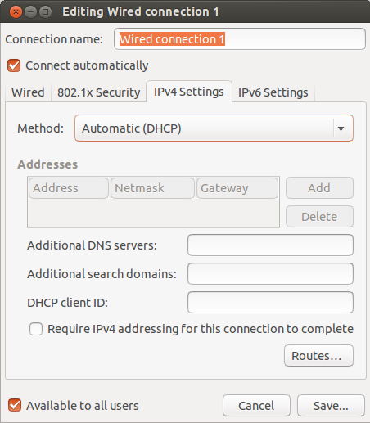The image size is (370, 423).
Task: Click the Cancel button
Action: 256,405
